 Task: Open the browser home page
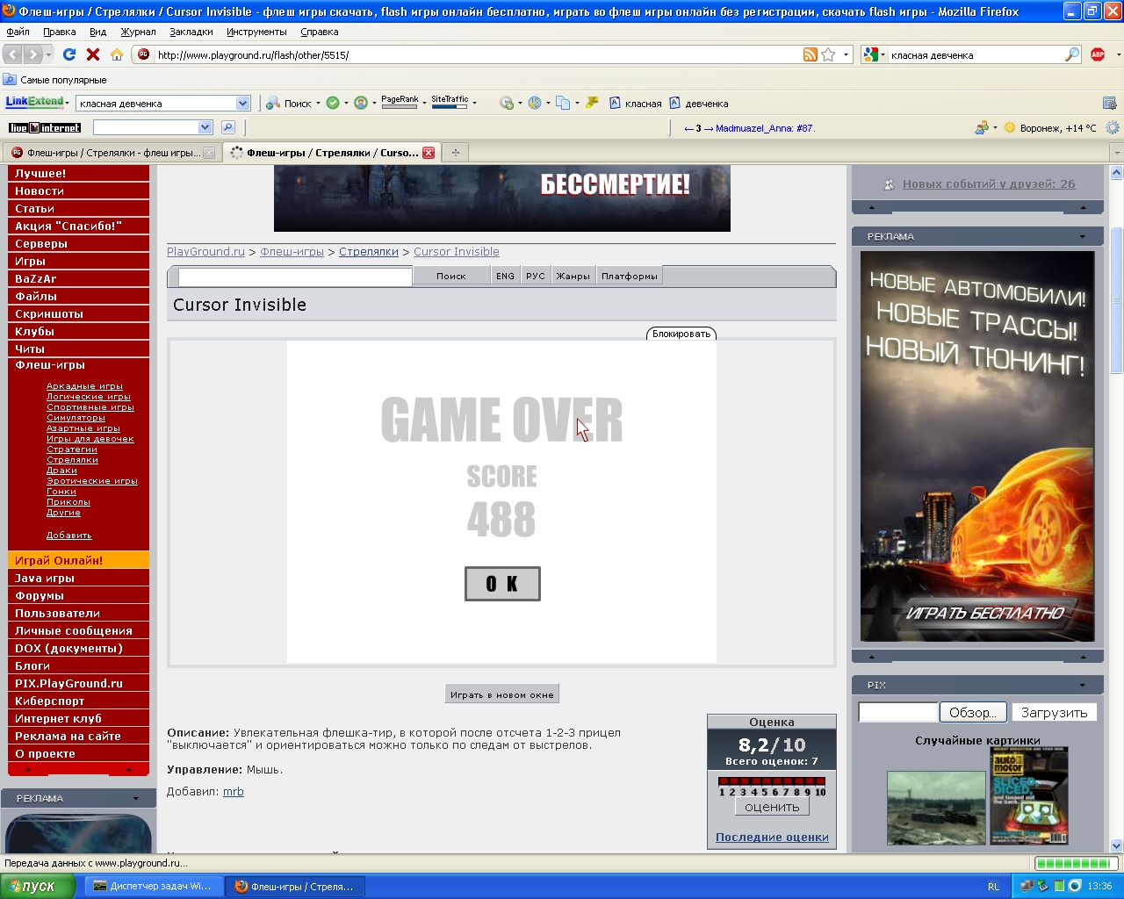click(117, 54)
